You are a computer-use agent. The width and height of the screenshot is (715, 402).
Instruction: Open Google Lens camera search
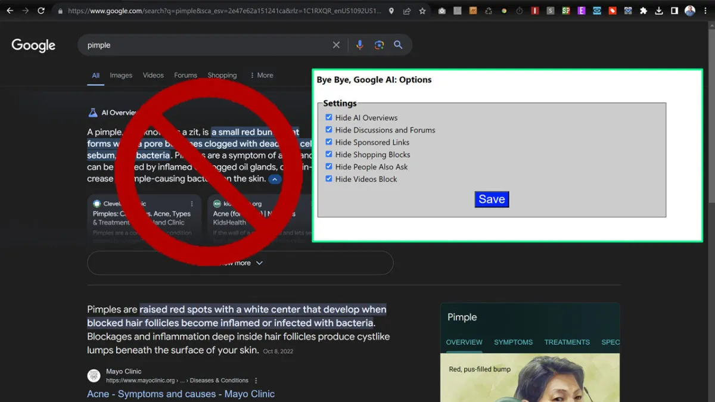coord(380,45)
